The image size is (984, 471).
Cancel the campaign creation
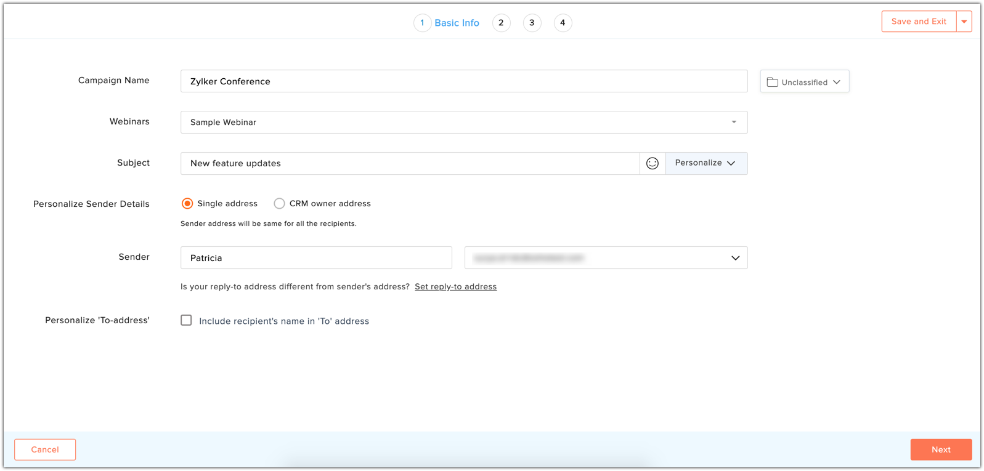pyautogui.click(x=45, y=449)
